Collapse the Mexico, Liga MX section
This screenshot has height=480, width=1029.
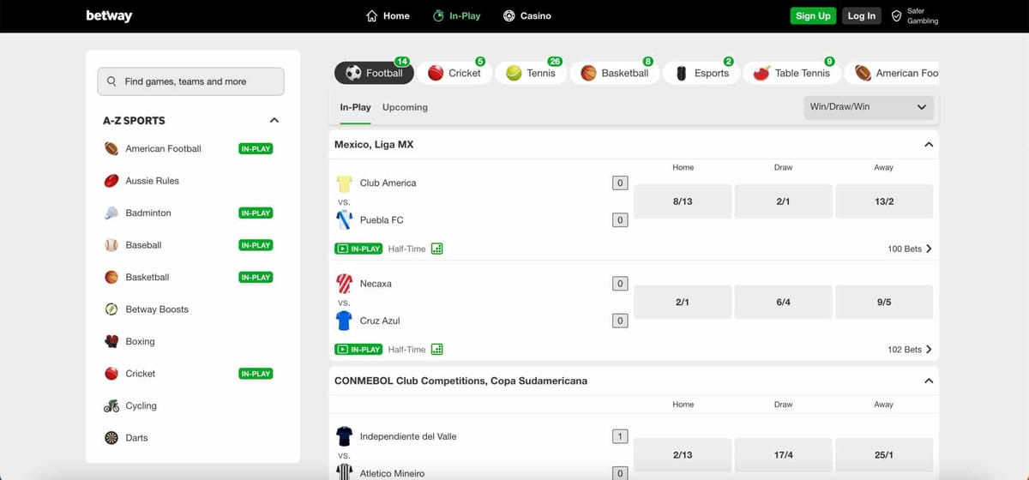(928, 145)
